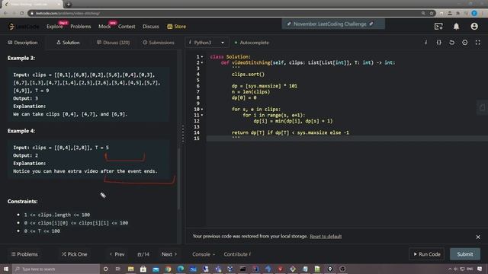Open Cortana circle on taskbar
The height and width of the screenshot is (274, 488).
106,269
